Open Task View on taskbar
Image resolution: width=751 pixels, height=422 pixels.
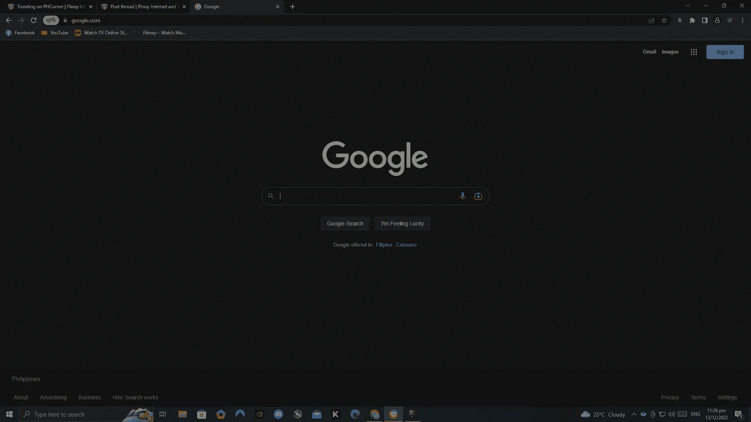coord(163,414)
